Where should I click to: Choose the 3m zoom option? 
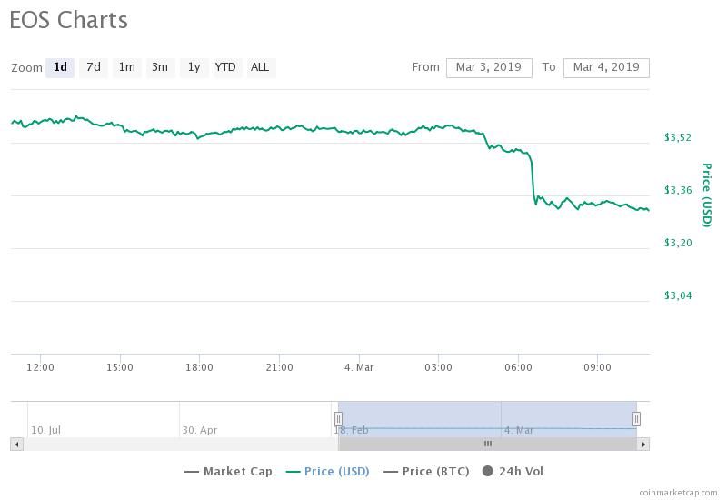point(160,67)
